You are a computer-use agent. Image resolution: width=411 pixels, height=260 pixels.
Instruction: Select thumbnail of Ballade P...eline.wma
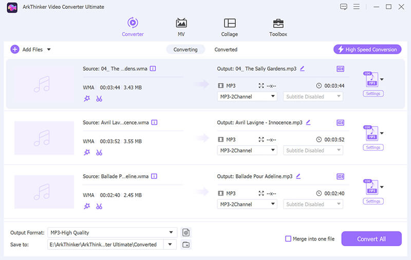[44, 192]
